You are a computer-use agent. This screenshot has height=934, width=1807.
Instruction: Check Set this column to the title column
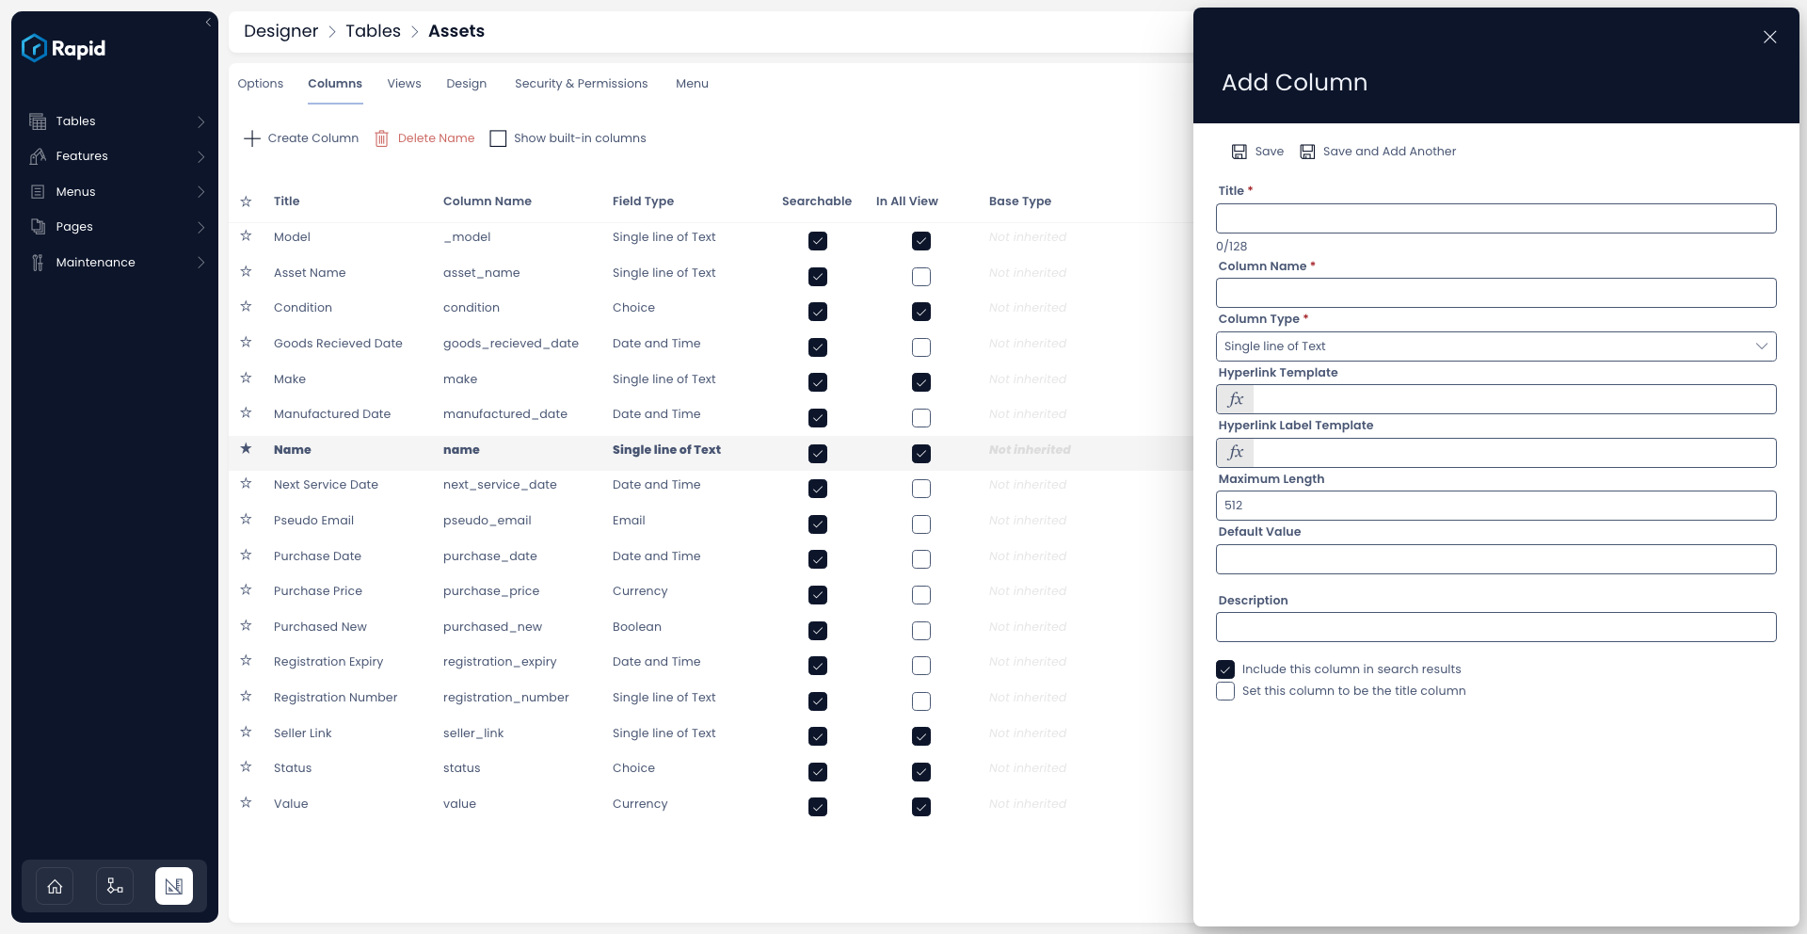(x=1224, y=691)
